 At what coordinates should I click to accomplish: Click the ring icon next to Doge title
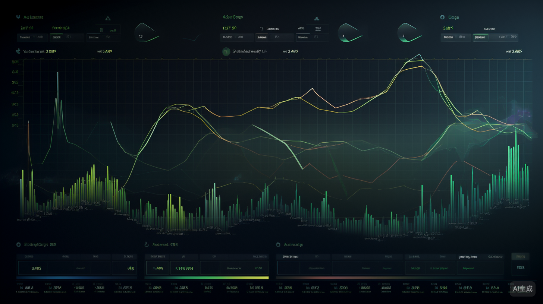(442, 17)
